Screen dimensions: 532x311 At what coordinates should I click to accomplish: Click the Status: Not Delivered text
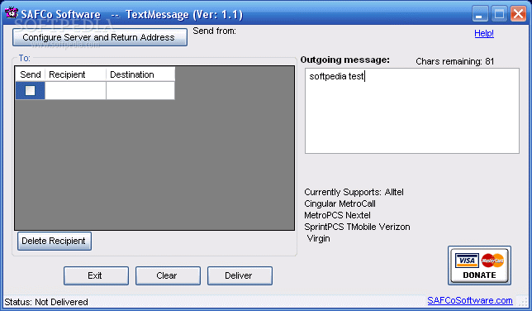pyautogui.click(x=46, y=302)
